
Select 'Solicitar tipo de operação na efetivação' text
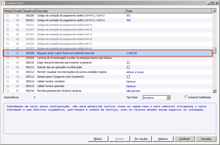(60, 67)
